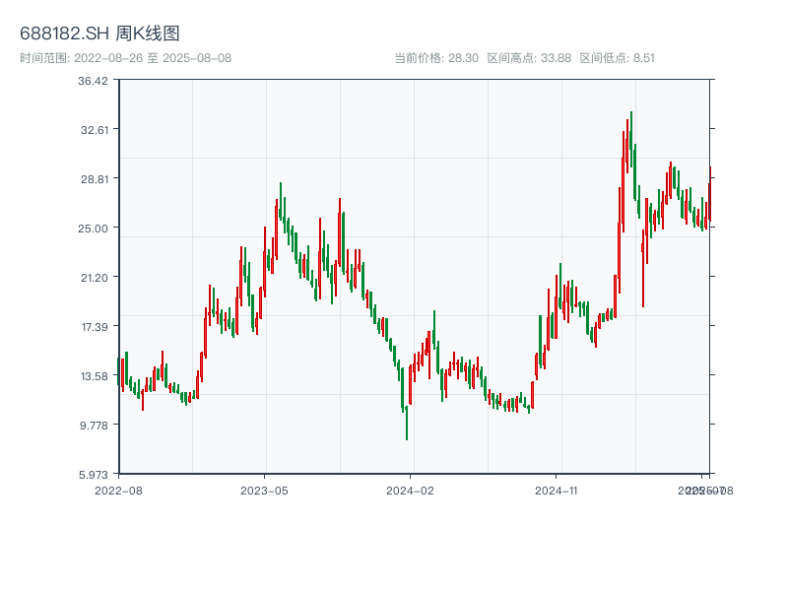Click the tallest green candle at the 33.88 peak
The width and height of the screenshot is (788, 591).
click(x=631, y=139)
